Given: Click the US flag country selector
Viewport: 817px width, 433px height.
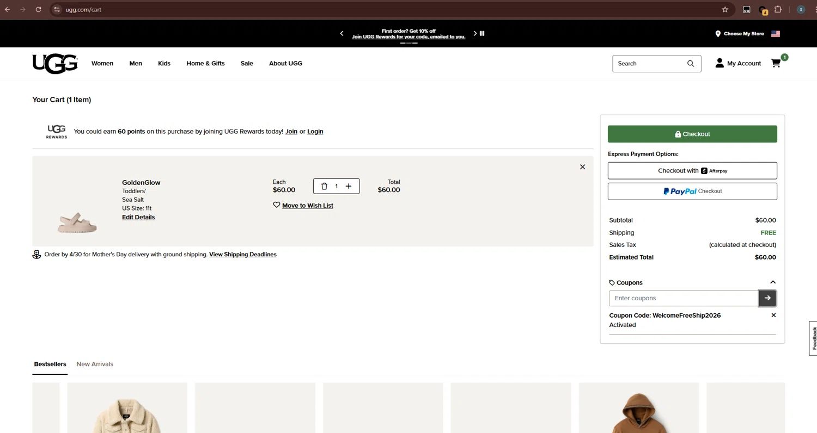Looking at the screenshot, I should pos(776,34).
